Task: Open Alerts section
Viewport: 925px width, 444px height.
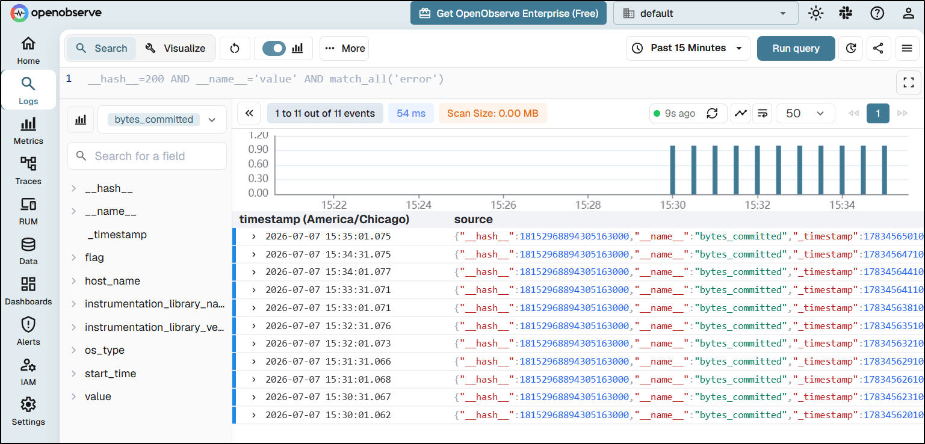Action: pos(28,331)
